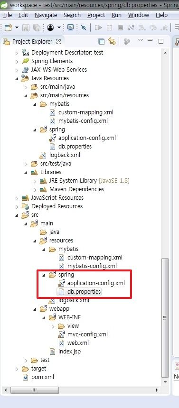Open the Window menu
Screen dimensions: 179x408
tap(139, 15)
